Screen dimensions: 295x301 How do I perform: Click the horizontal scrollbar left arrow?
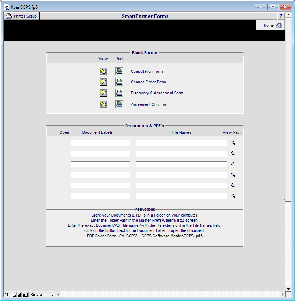click(59, 294)
